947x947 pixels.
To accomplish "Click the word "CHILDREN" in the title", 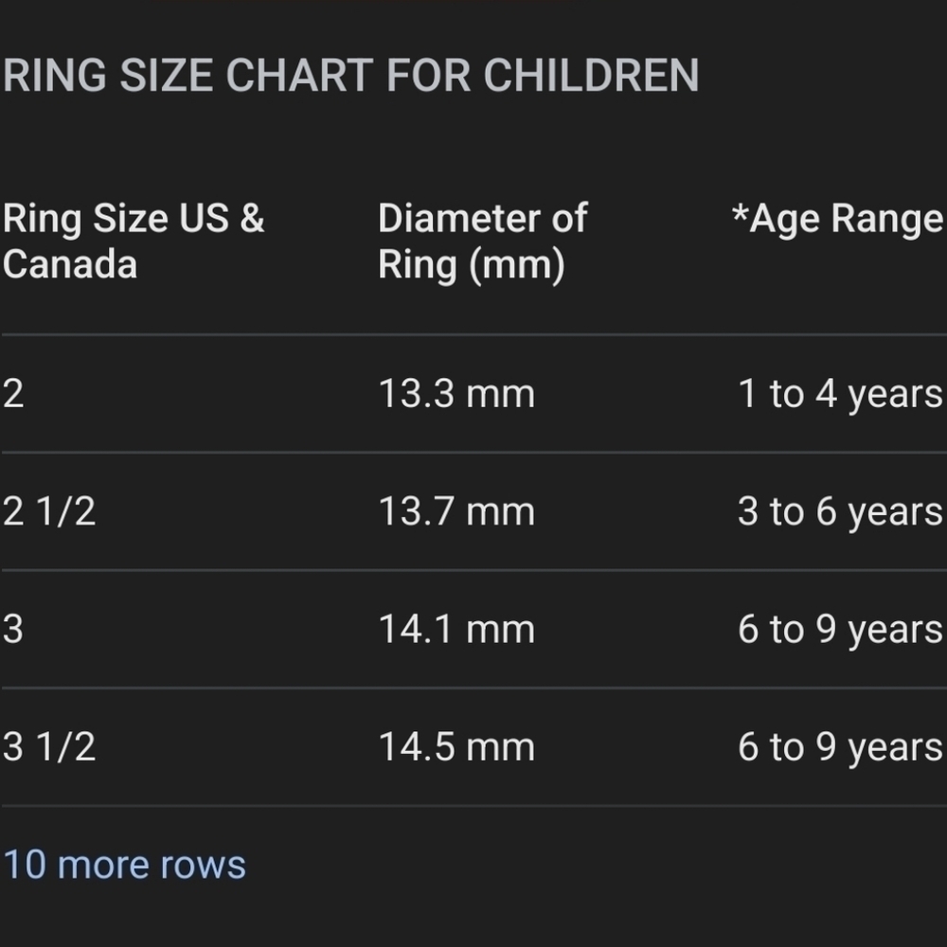I will tap(591, 76).
